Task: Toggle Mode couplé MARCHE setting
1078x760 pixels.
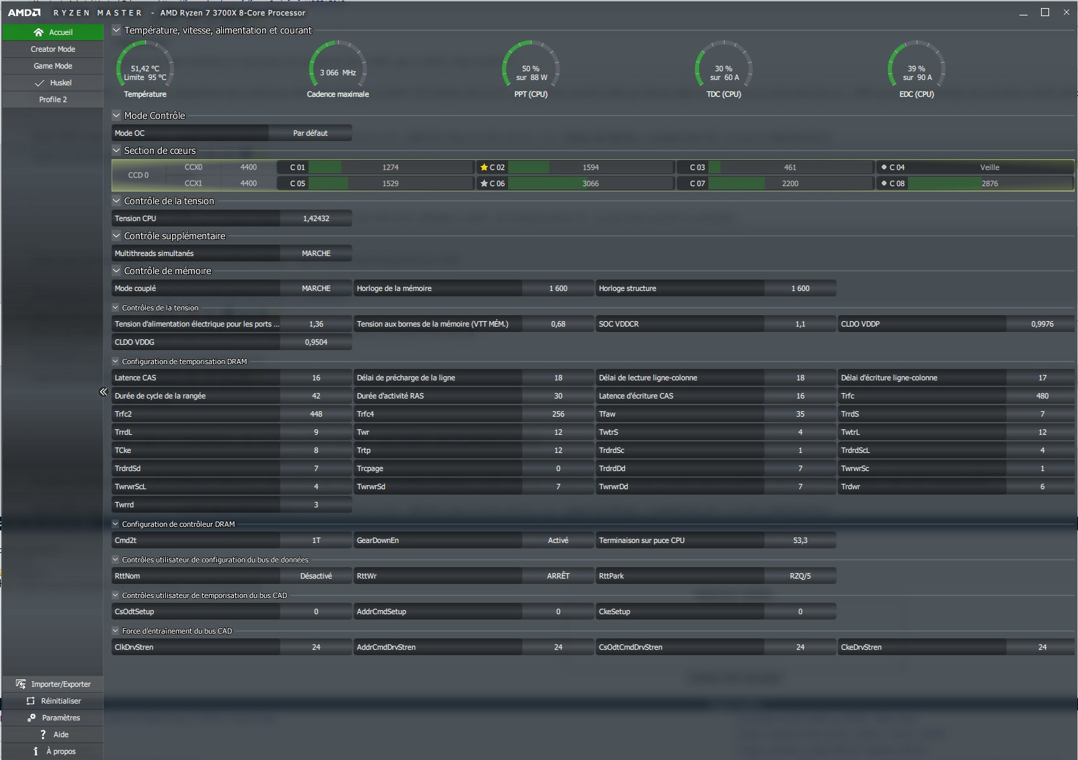Action: point(316,288)
